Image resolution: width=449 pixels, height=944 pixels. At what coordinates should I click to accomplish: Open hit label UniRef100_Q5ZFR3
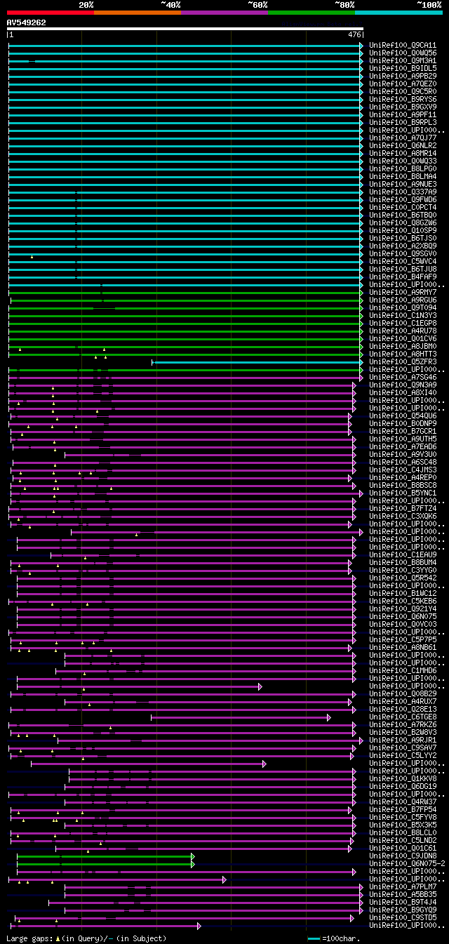pyautogui.click(x=403, y=362)
